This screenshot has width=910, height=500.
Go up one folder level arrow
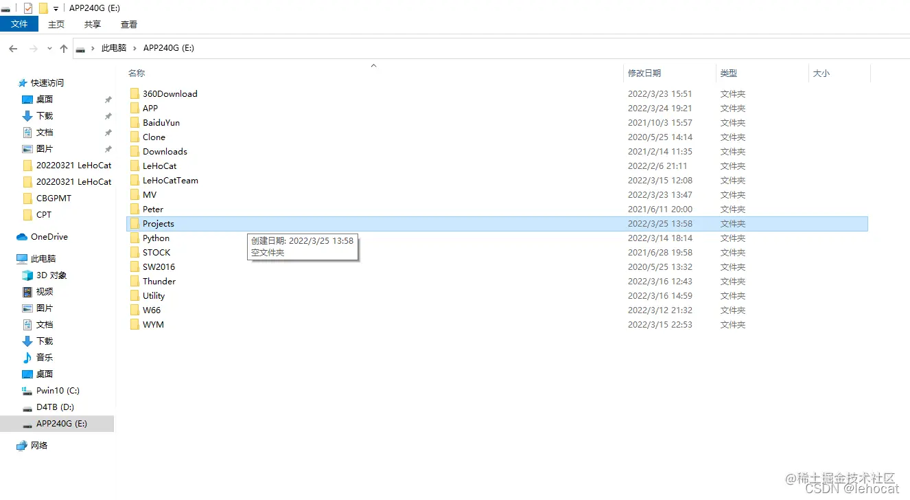tap(64, 49)
